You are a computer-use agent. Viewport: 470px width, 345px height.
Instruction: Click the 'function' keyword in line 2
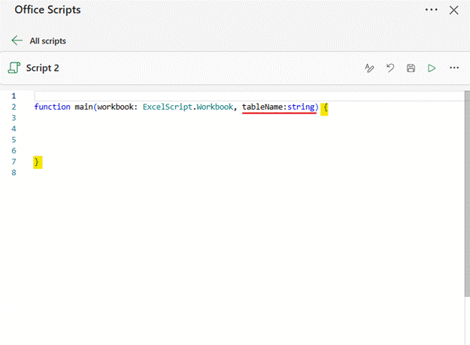tap(52, 107)
